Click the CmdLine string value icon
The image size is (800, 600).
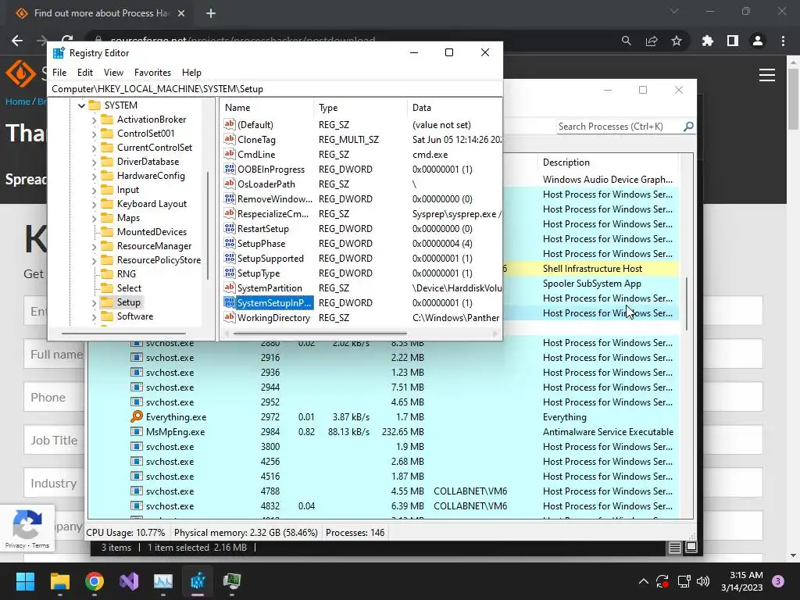pos(230,154)
